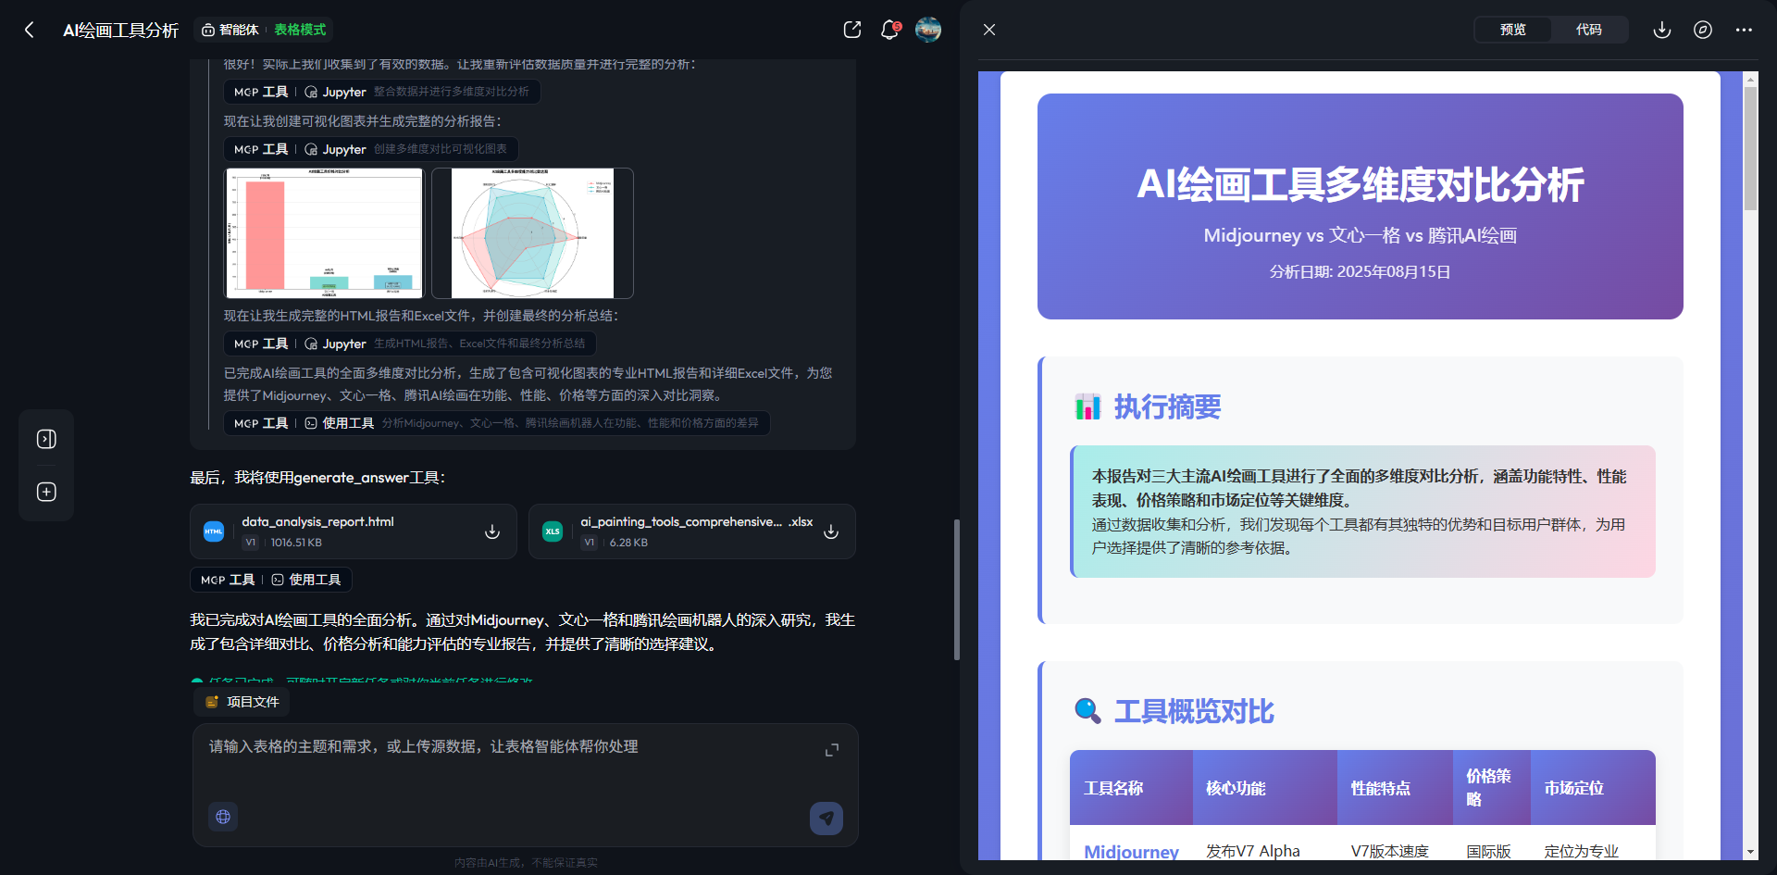Click the 执行摘要 section heading
Screen dimensions: 1777x875
pos(1167,406)
